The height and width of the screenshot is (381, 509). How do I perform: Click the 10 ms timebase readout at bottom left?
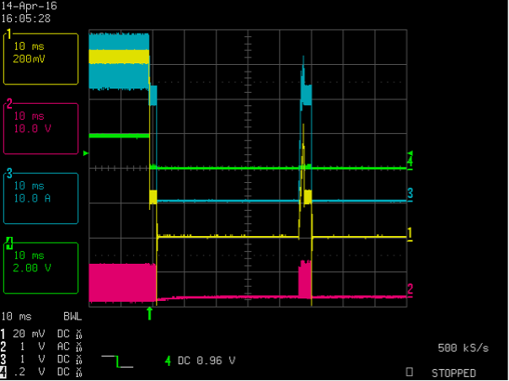point(16,317)
